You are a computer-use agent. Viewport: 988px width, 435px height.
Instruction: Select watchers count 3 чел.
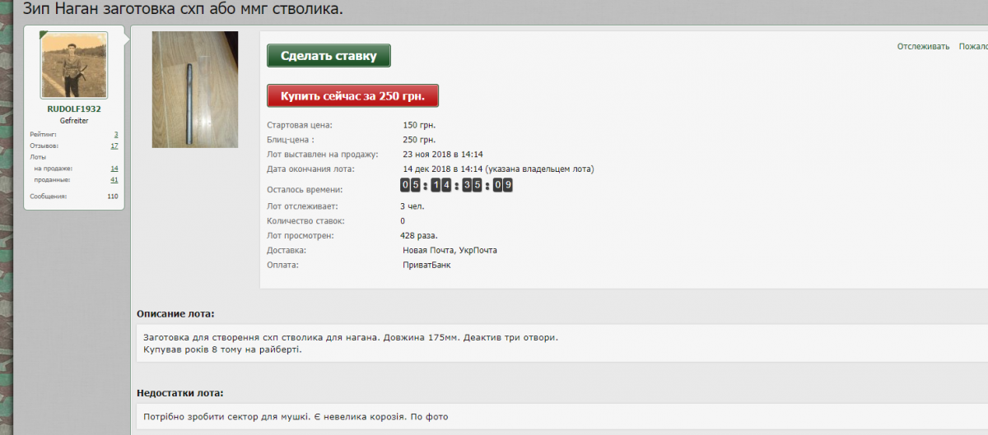[x=412, y=206]
